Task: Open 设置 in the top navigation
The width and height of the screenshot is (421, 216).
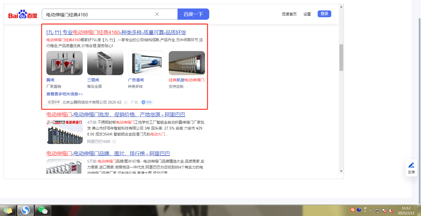Action: [x=307, y=14]
